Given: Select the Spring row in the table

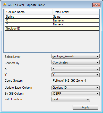Looking at the screenshot, I should 52,17.
